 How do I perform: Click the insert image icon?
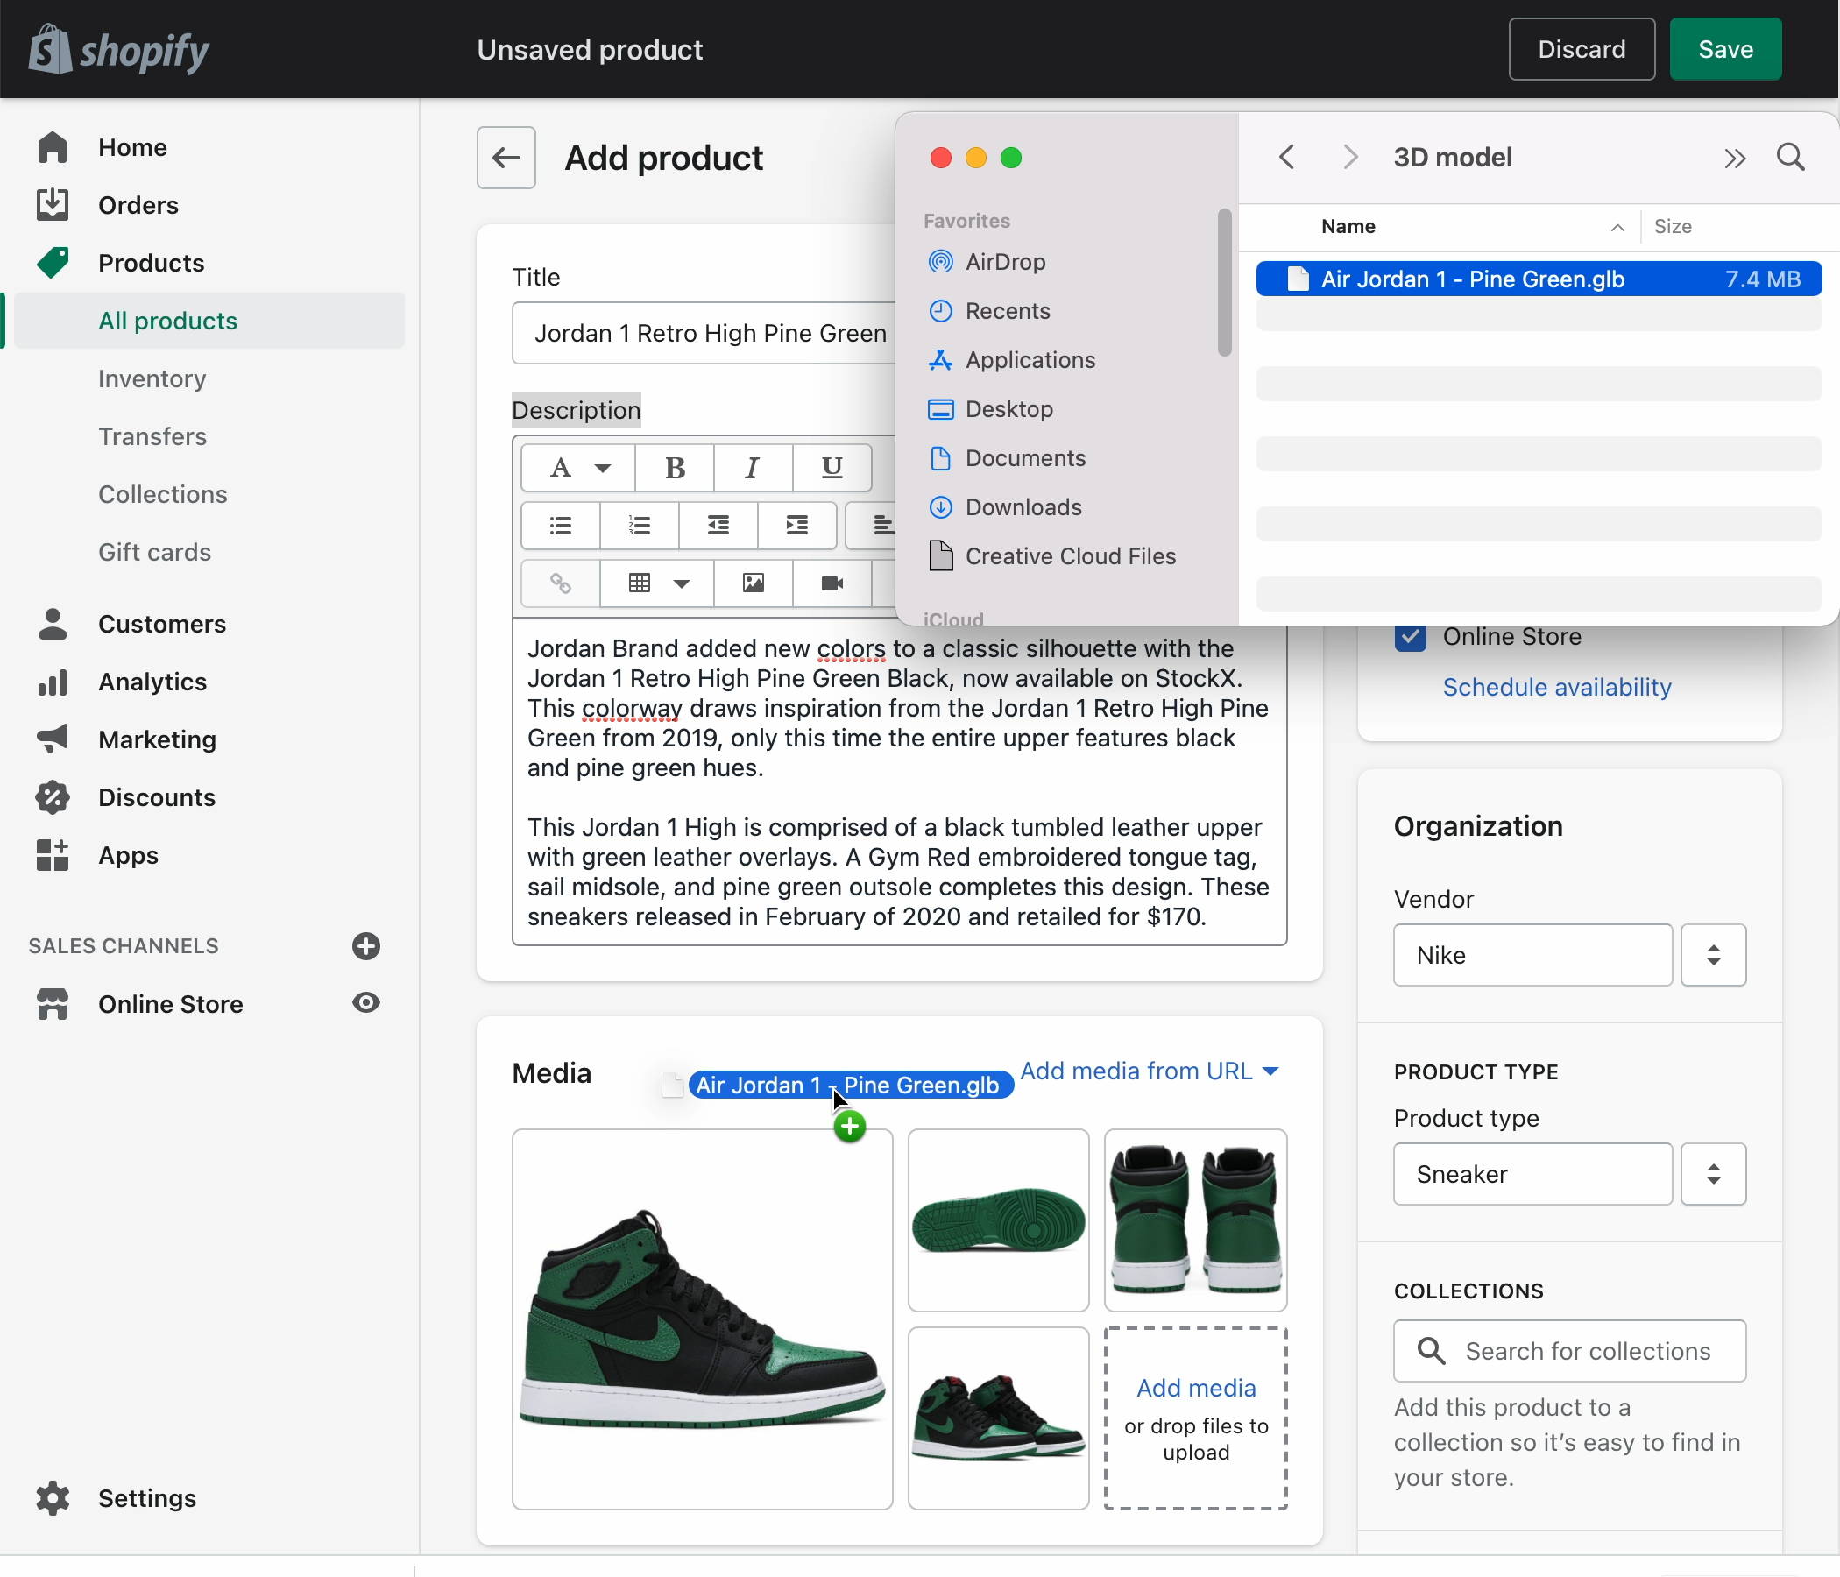[753, 583]
